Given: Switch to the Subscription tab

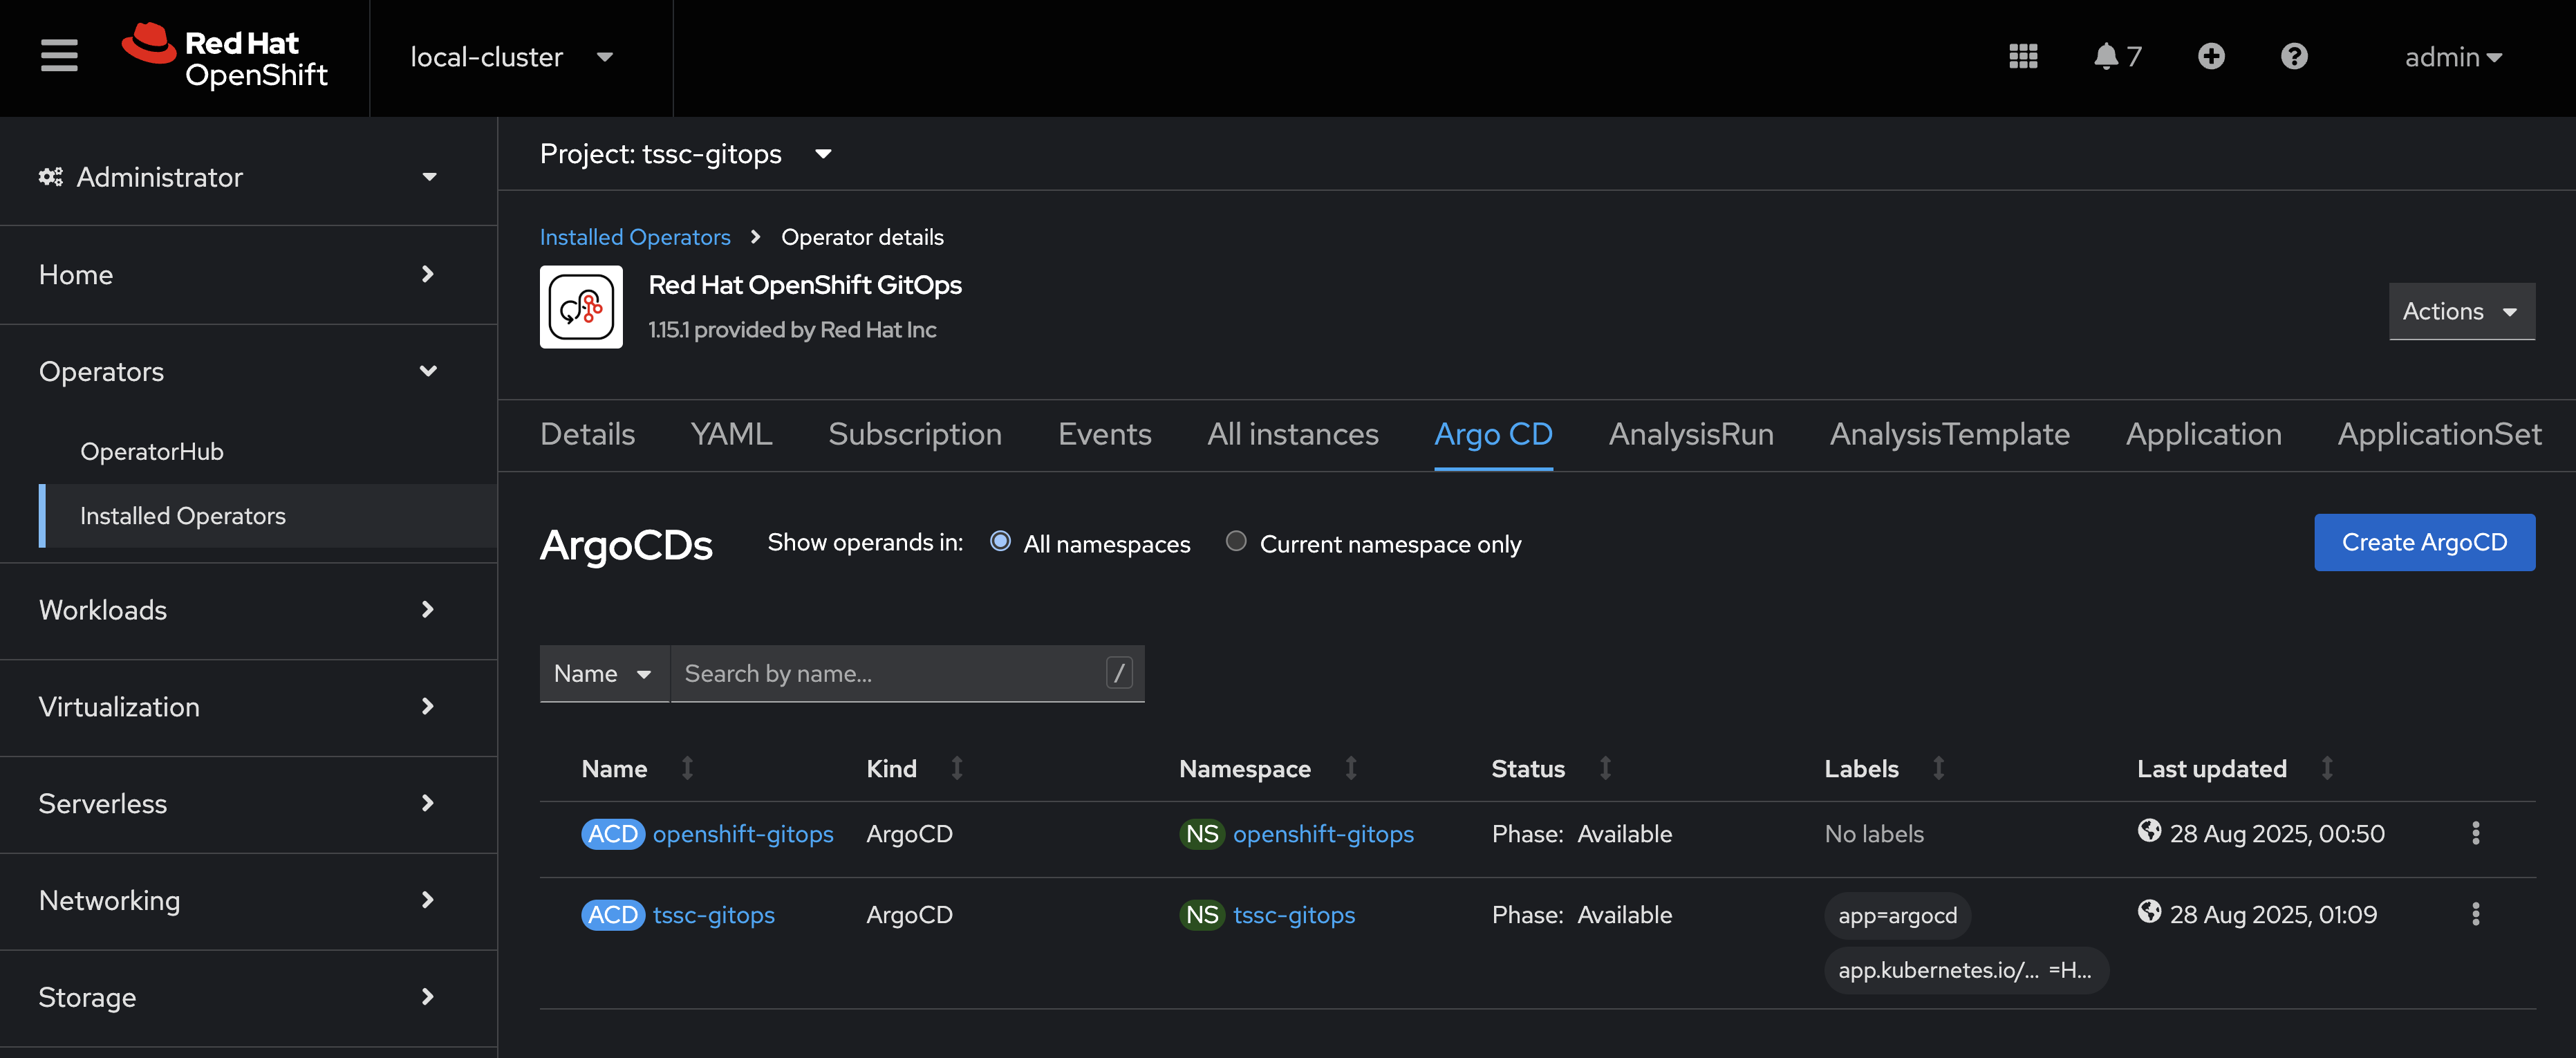Looking at the screenshot, I should point(914,434).
